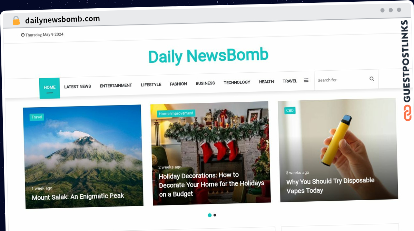Open the Entertainment section
Screen dimensions: 414x231
point(116,86)
